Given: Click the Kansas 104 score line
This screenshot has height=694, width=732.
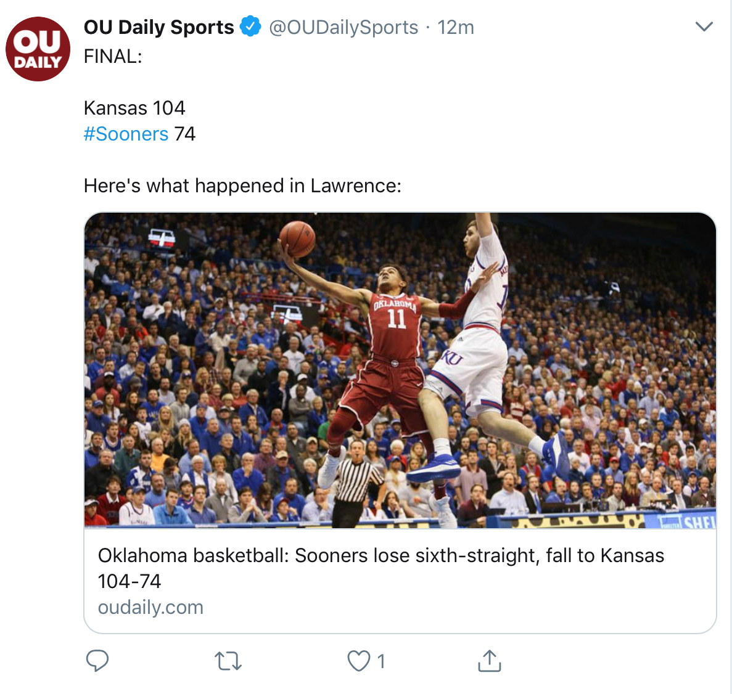Looking at the screenshot, I should (x=134, y=108).
